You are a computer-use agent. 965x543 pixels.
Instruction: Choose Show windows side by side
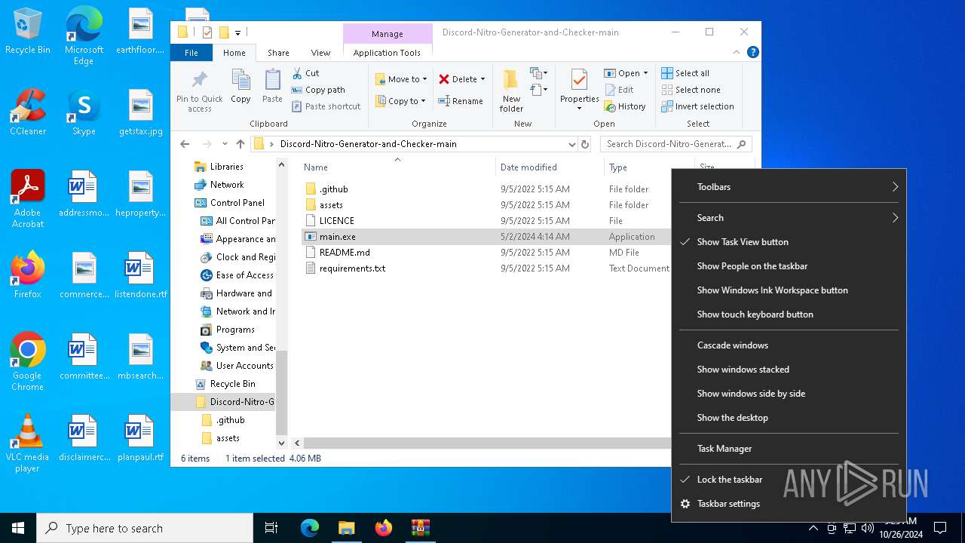coord(789,394)
